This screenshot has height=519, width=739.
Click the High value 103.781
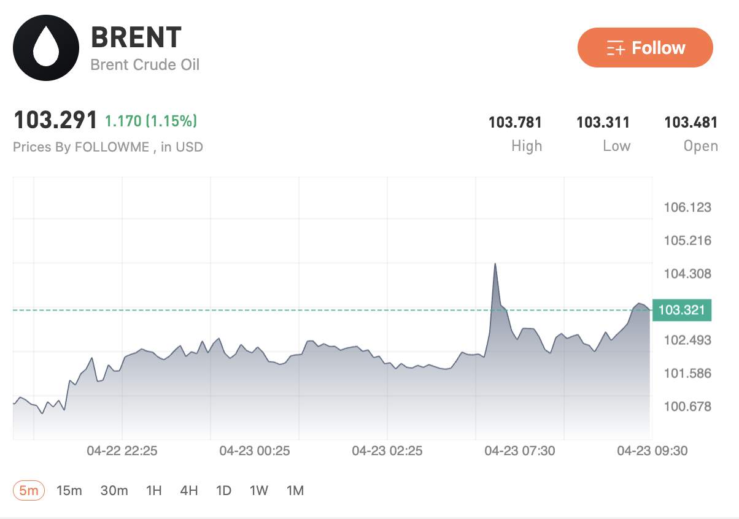pyautogui.click(x=516, y=122)
